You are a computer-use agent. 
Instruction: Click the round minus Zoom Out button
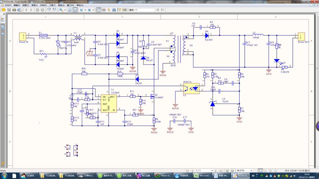81,10
